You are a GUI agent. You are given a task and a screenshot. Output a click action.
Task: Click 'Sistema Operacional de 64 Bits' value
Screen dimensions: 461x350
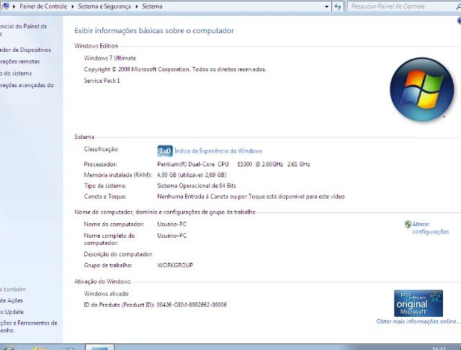[x=197, y=186]
